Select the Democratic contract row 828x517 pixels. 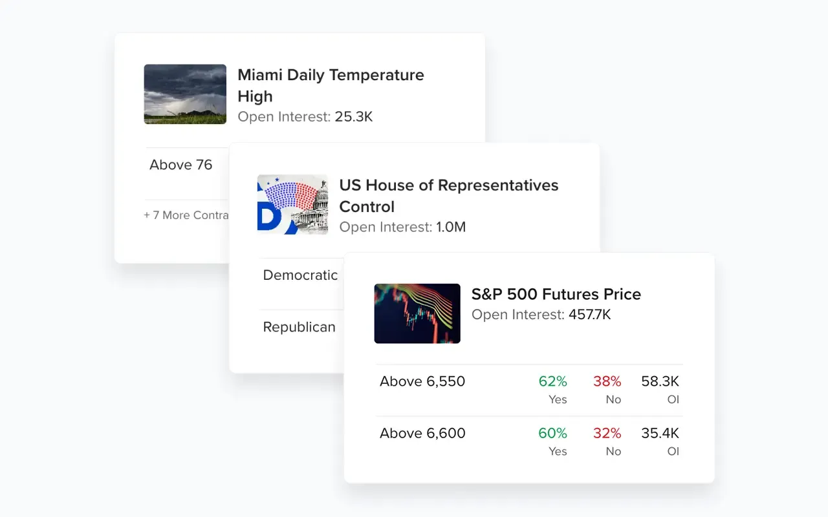tap(300, 275)
